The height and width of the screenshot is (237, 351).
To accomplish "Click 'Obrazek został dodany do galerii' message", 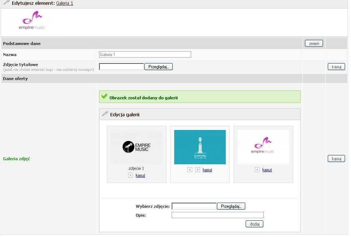I will coord(144,98).
